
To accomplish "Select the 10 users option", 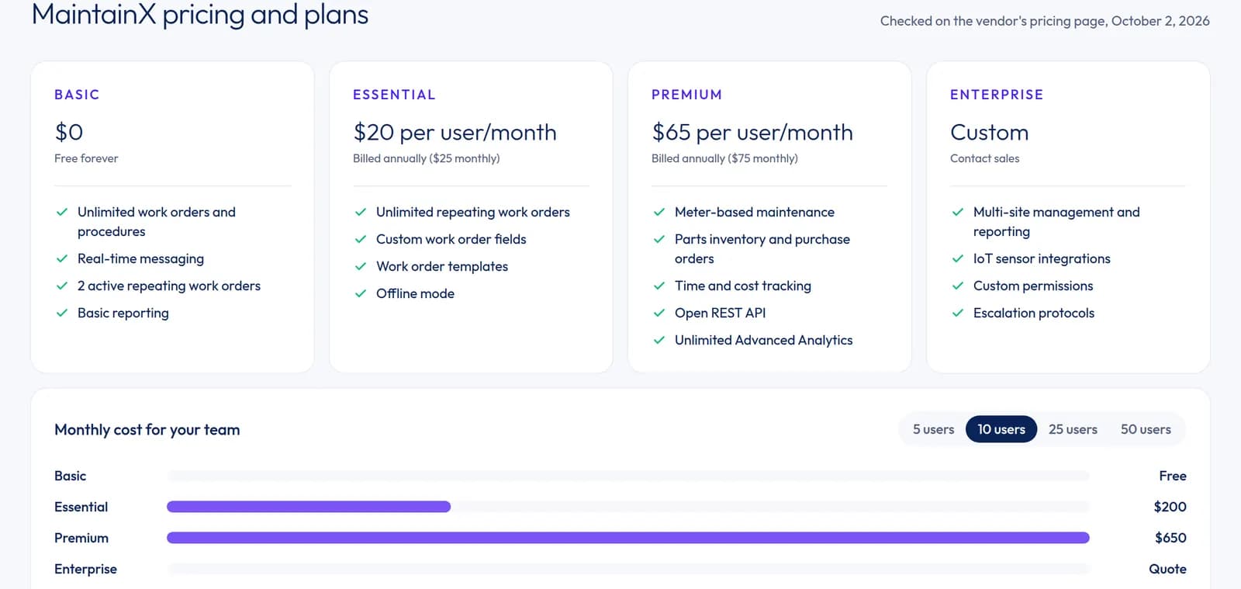I will point(1001,429).
